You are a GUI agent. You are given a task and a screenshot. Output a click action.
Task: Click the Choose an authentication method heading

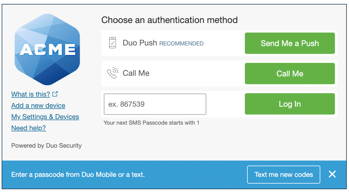169,20
